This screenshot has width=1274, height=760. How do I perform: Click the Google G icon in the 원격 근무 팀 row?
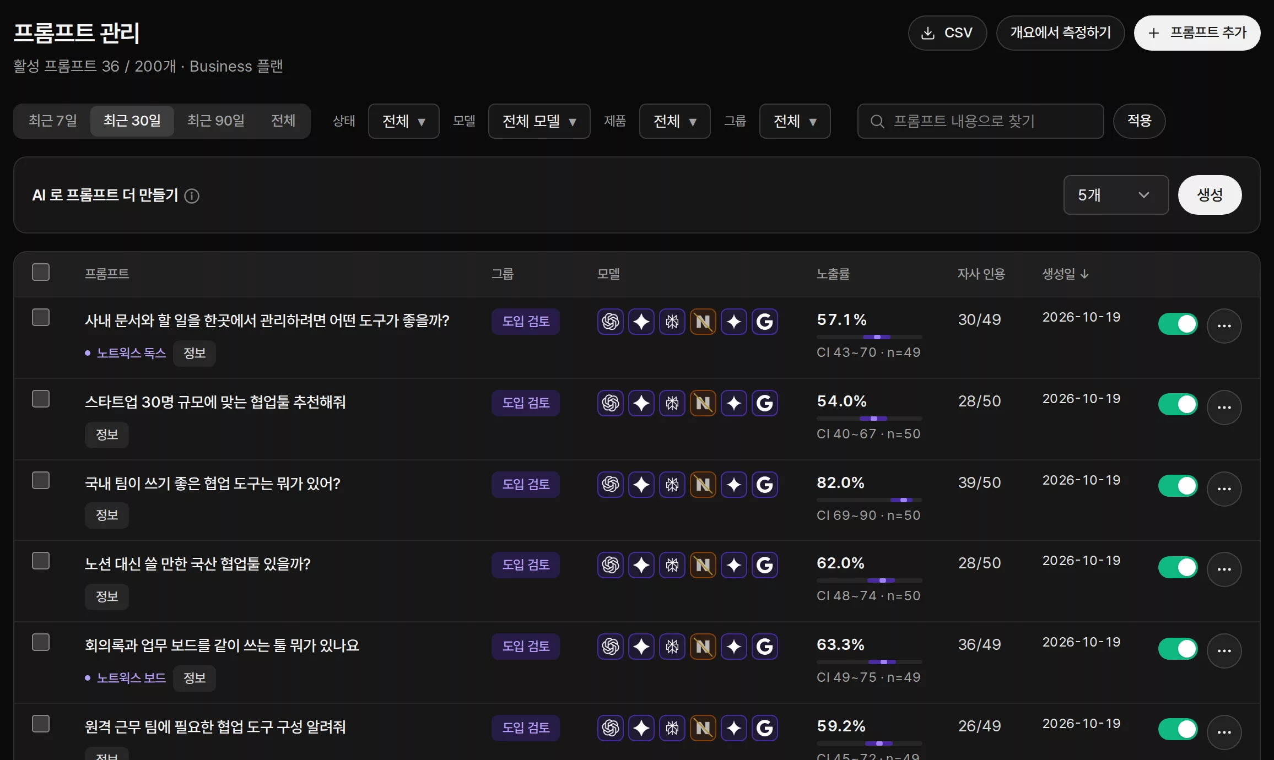[x=764, y=728]
